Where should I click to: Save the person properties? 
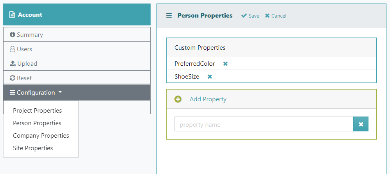(x=250, y=16)
